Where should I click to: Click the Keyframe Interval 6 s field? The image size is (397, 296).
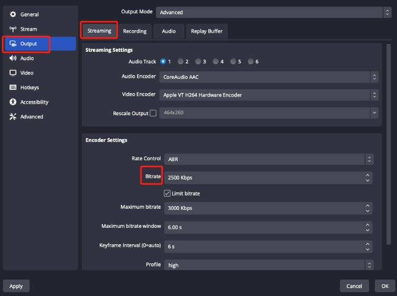(268, 247)
